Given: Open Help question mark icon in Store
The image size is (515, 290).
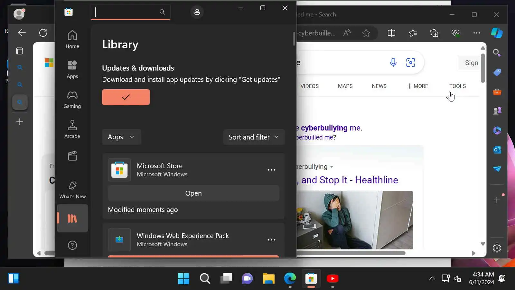Looking at the screenshot, I should coord(72,245).
